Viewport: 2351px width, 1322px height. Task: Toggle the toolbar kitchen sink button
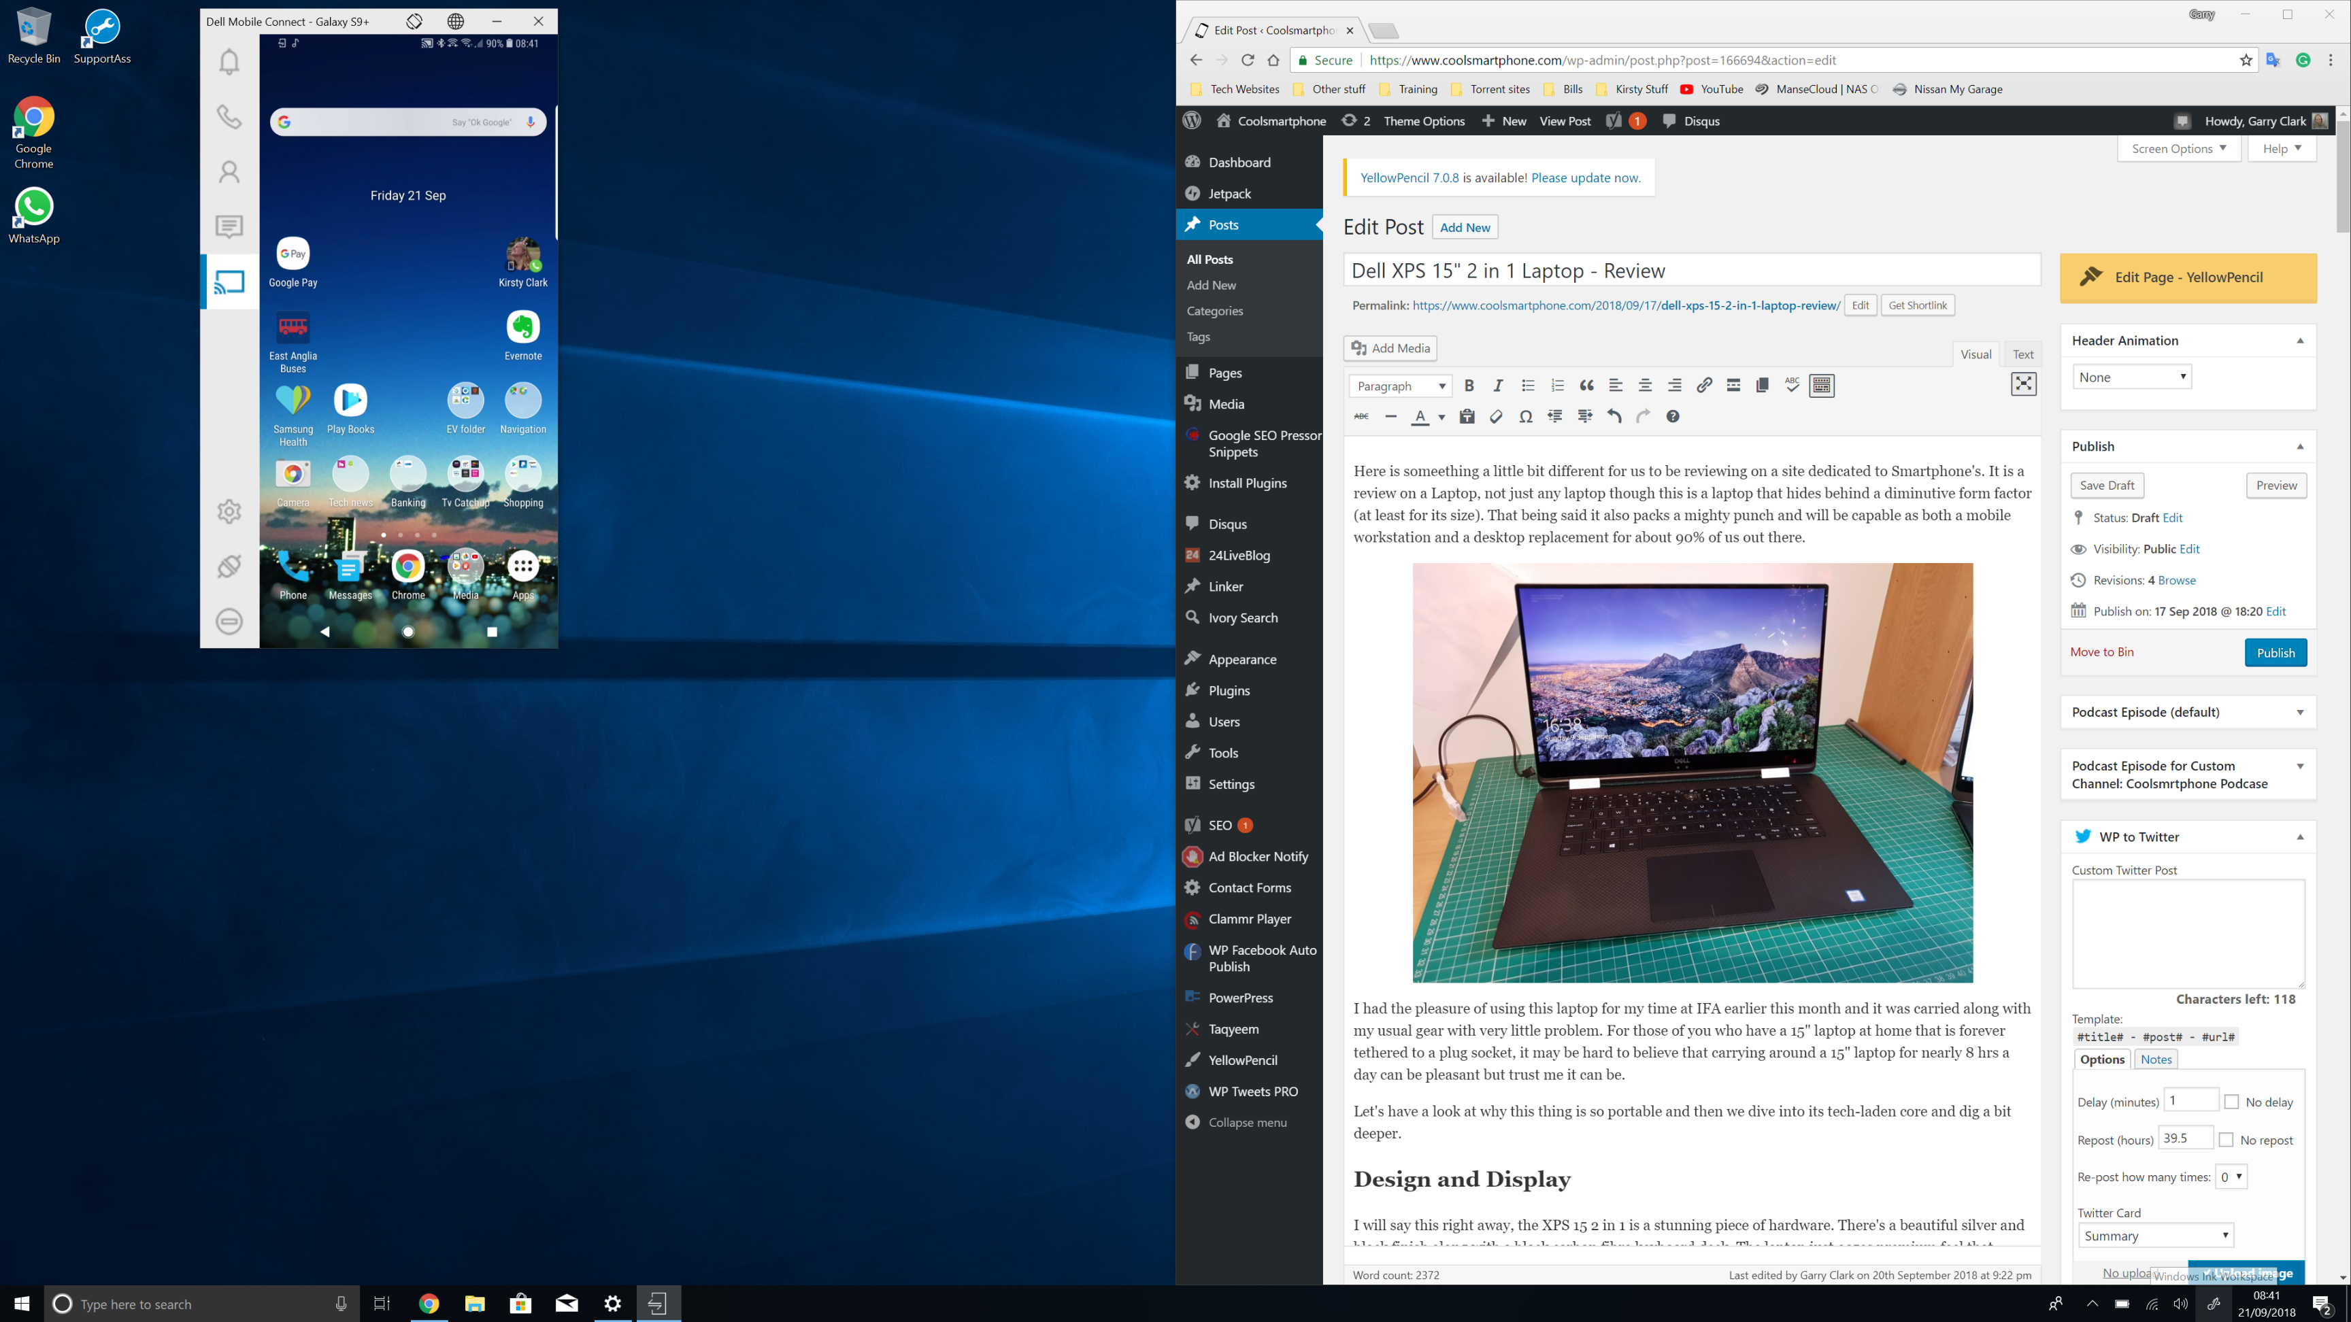tap(1822, 386)
